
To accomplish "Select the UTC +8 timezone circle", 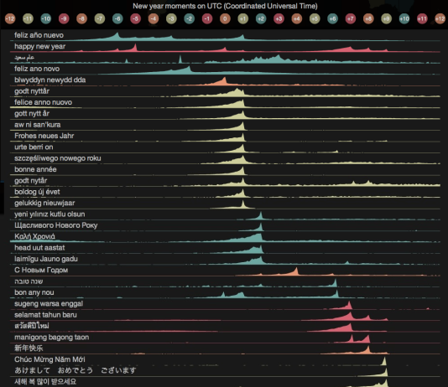I will [368, 18].
